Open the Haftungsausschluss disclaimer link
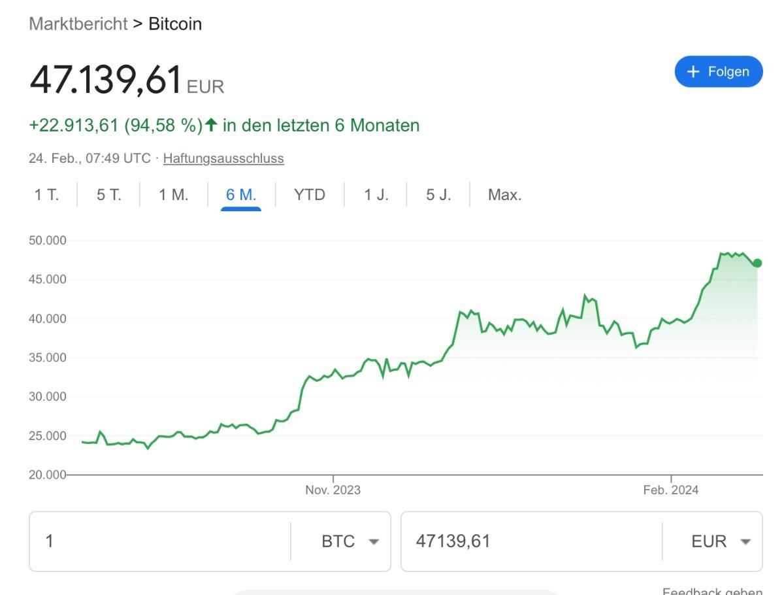This screenshot has height=595, width=784. click(223, 158)
